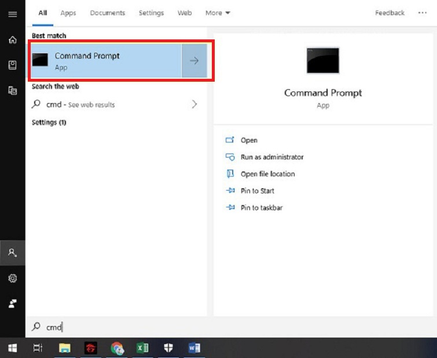Open Windows Security shield on the taskbar
The width and height of the screenshot is (437, 358).
pos(168,348)
